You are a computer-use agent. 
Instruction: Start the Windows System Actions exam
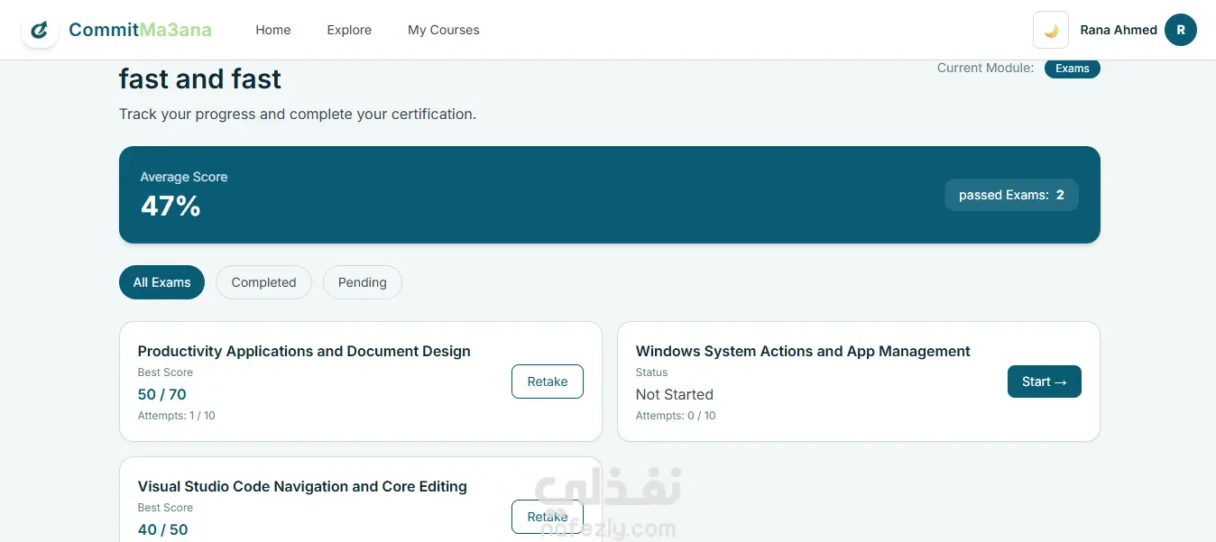pos(1045,381)
